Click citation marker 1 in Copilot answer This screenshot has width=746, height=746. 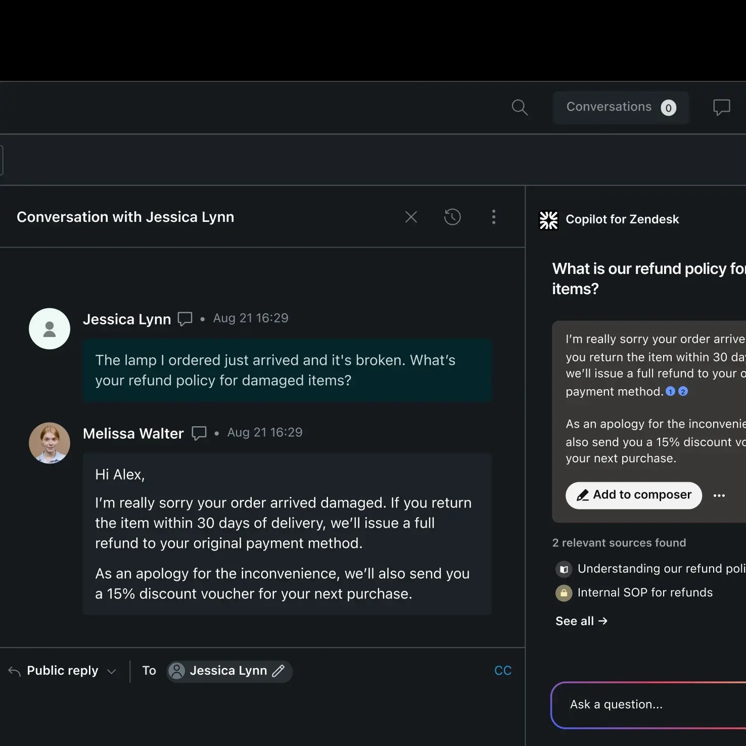(670, 391)
